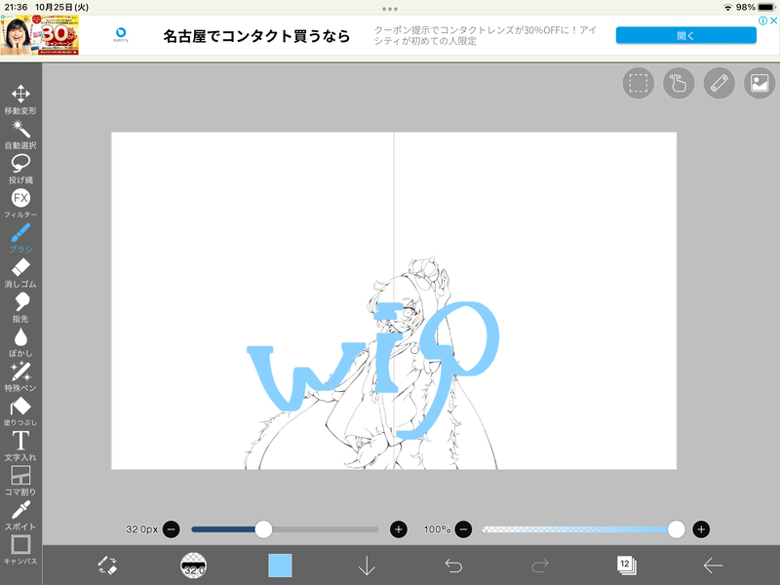Click the brush opacity slider
780x585 pixels.
[583, 529]
